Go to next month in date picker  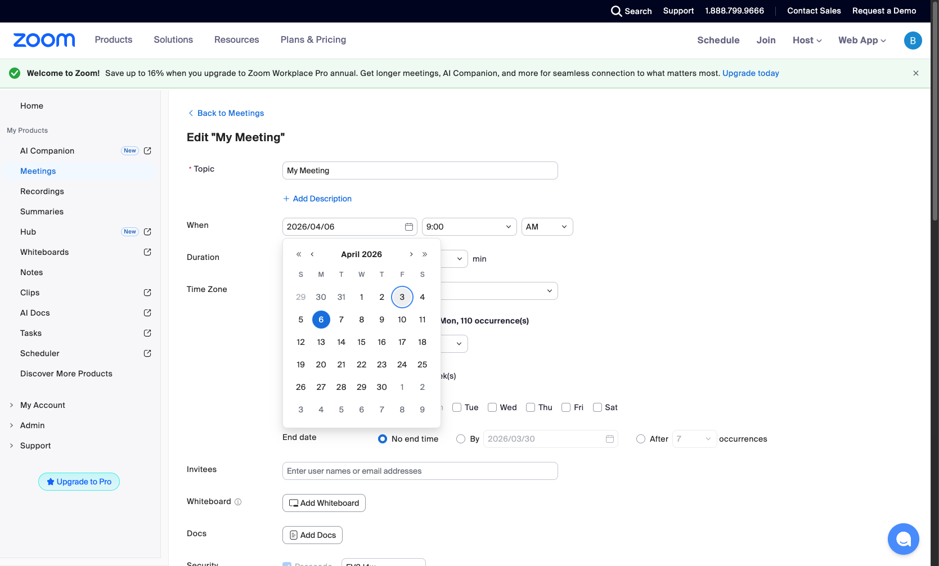tap(411, 254)
